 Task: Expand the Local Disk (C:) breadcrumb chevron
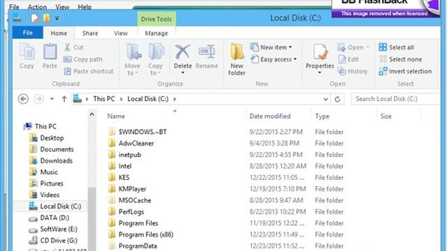click(175, 99)
